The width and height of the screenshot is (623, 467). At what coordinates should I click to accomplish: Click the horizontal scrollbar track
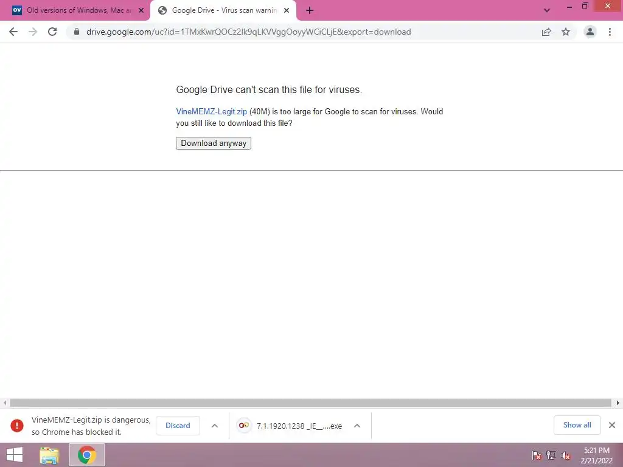pos(310,403)
